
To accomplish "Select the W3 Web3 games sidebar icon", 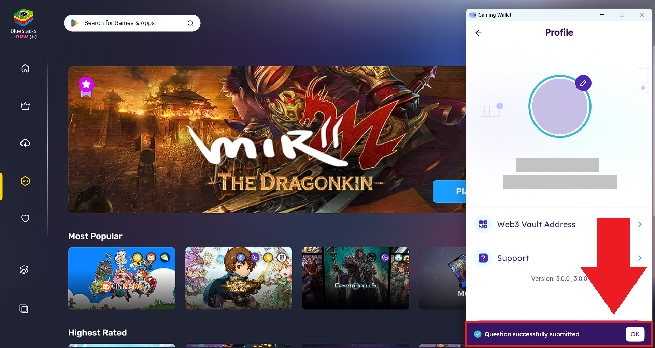I will point(25,181).
